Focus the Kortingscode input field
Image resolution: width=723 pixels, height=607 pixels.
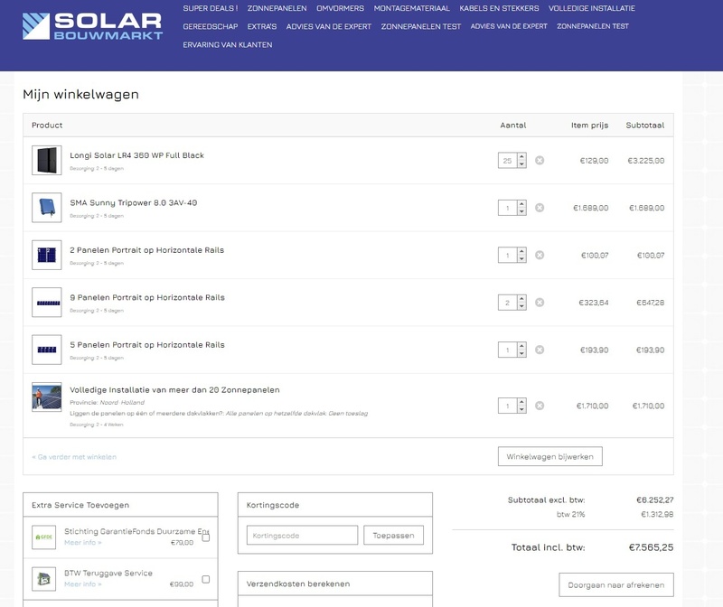tap(302, 535)
